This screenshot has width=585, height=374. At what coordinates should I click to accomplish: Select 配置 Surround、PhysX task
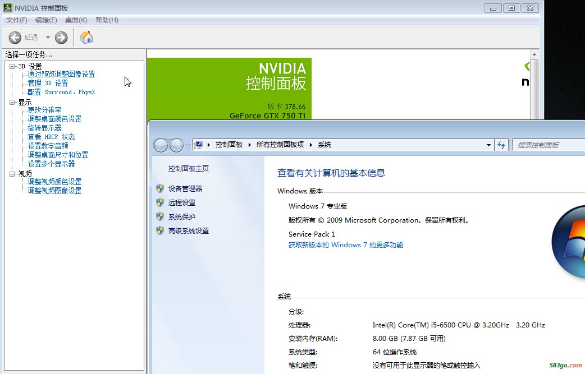pos(61,92)
